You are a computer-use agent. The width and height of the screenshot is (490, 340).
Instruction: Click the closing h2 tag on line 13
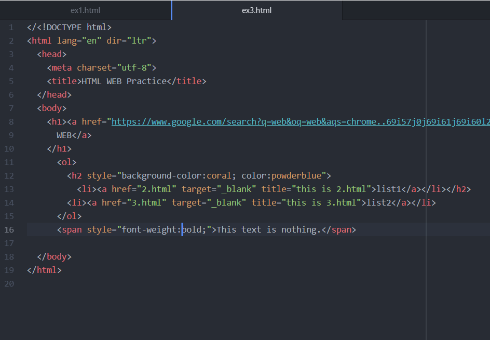(458, 189)
